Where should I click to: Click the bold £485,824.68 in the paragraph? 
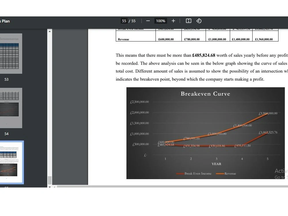204,55
